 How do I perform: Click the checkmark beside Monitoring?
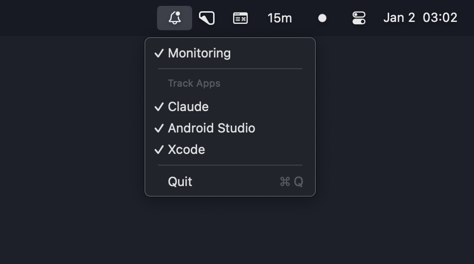159,54
